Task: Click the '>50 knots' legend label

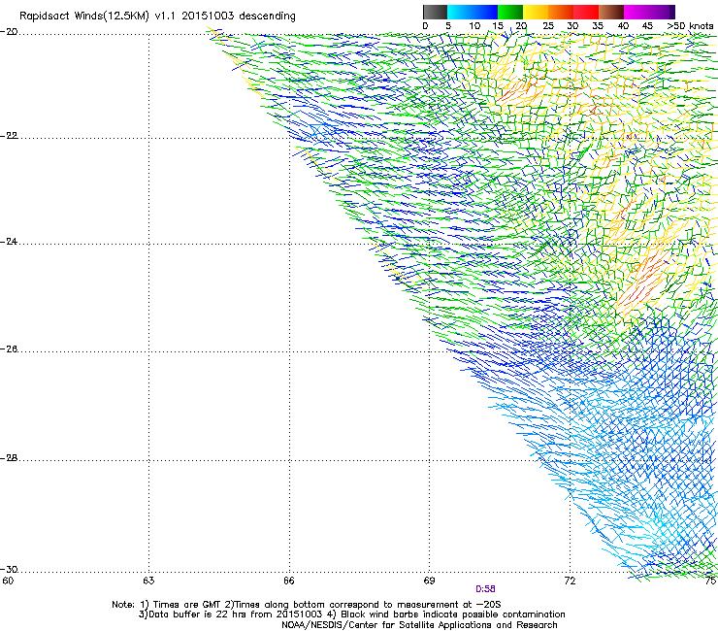Action: pyautogui.click(x=690, y=26)
